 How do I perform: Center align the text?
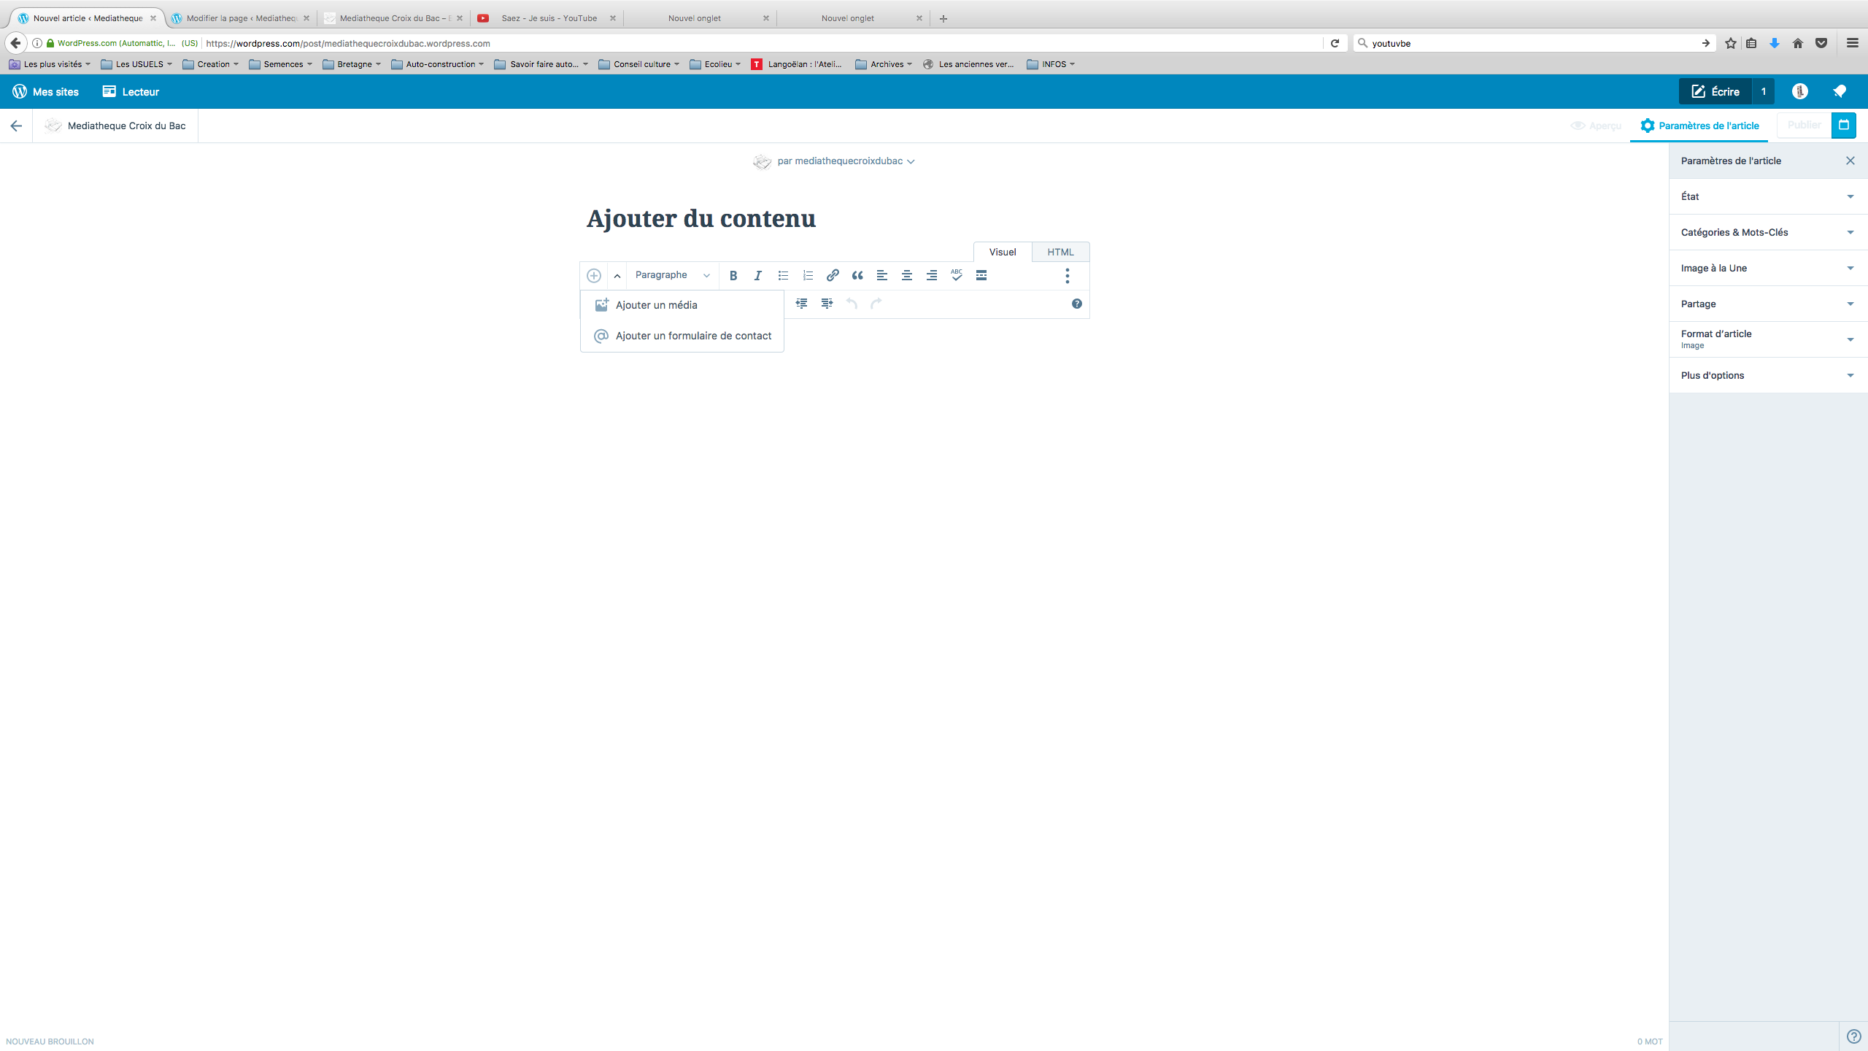pyautogui.click(x=907, y=275)
